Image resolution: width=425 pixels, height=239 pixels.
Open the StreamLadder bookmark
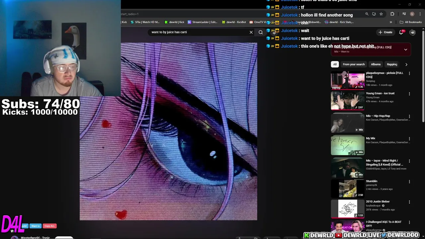click(203, 22)
